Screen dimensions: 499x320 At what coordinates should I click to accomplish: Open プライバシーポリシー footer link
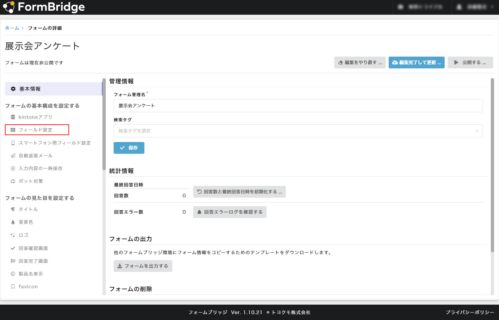[x=470, y=312]
